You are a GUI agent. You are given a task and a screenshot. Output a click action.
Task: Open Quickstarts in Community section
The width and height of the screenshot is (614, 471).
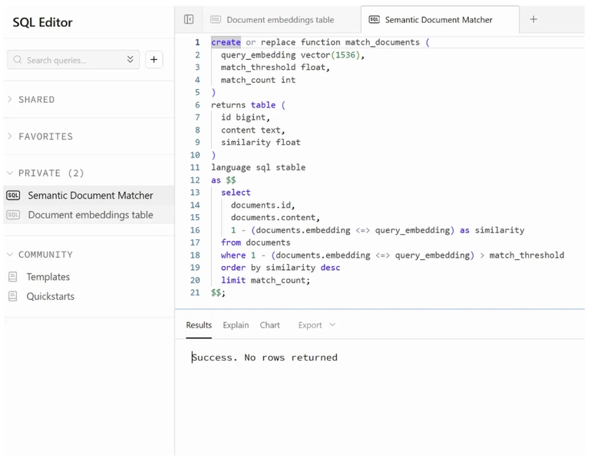(51, 297)
